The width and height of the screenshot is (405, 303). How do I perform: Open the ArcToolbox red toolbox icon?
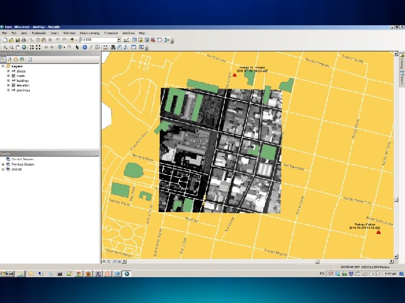pos(153,40)
